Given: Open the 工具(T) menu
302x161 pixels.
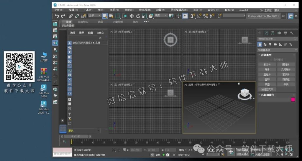Looking at the screenshot, I should (x=88, y=10).
